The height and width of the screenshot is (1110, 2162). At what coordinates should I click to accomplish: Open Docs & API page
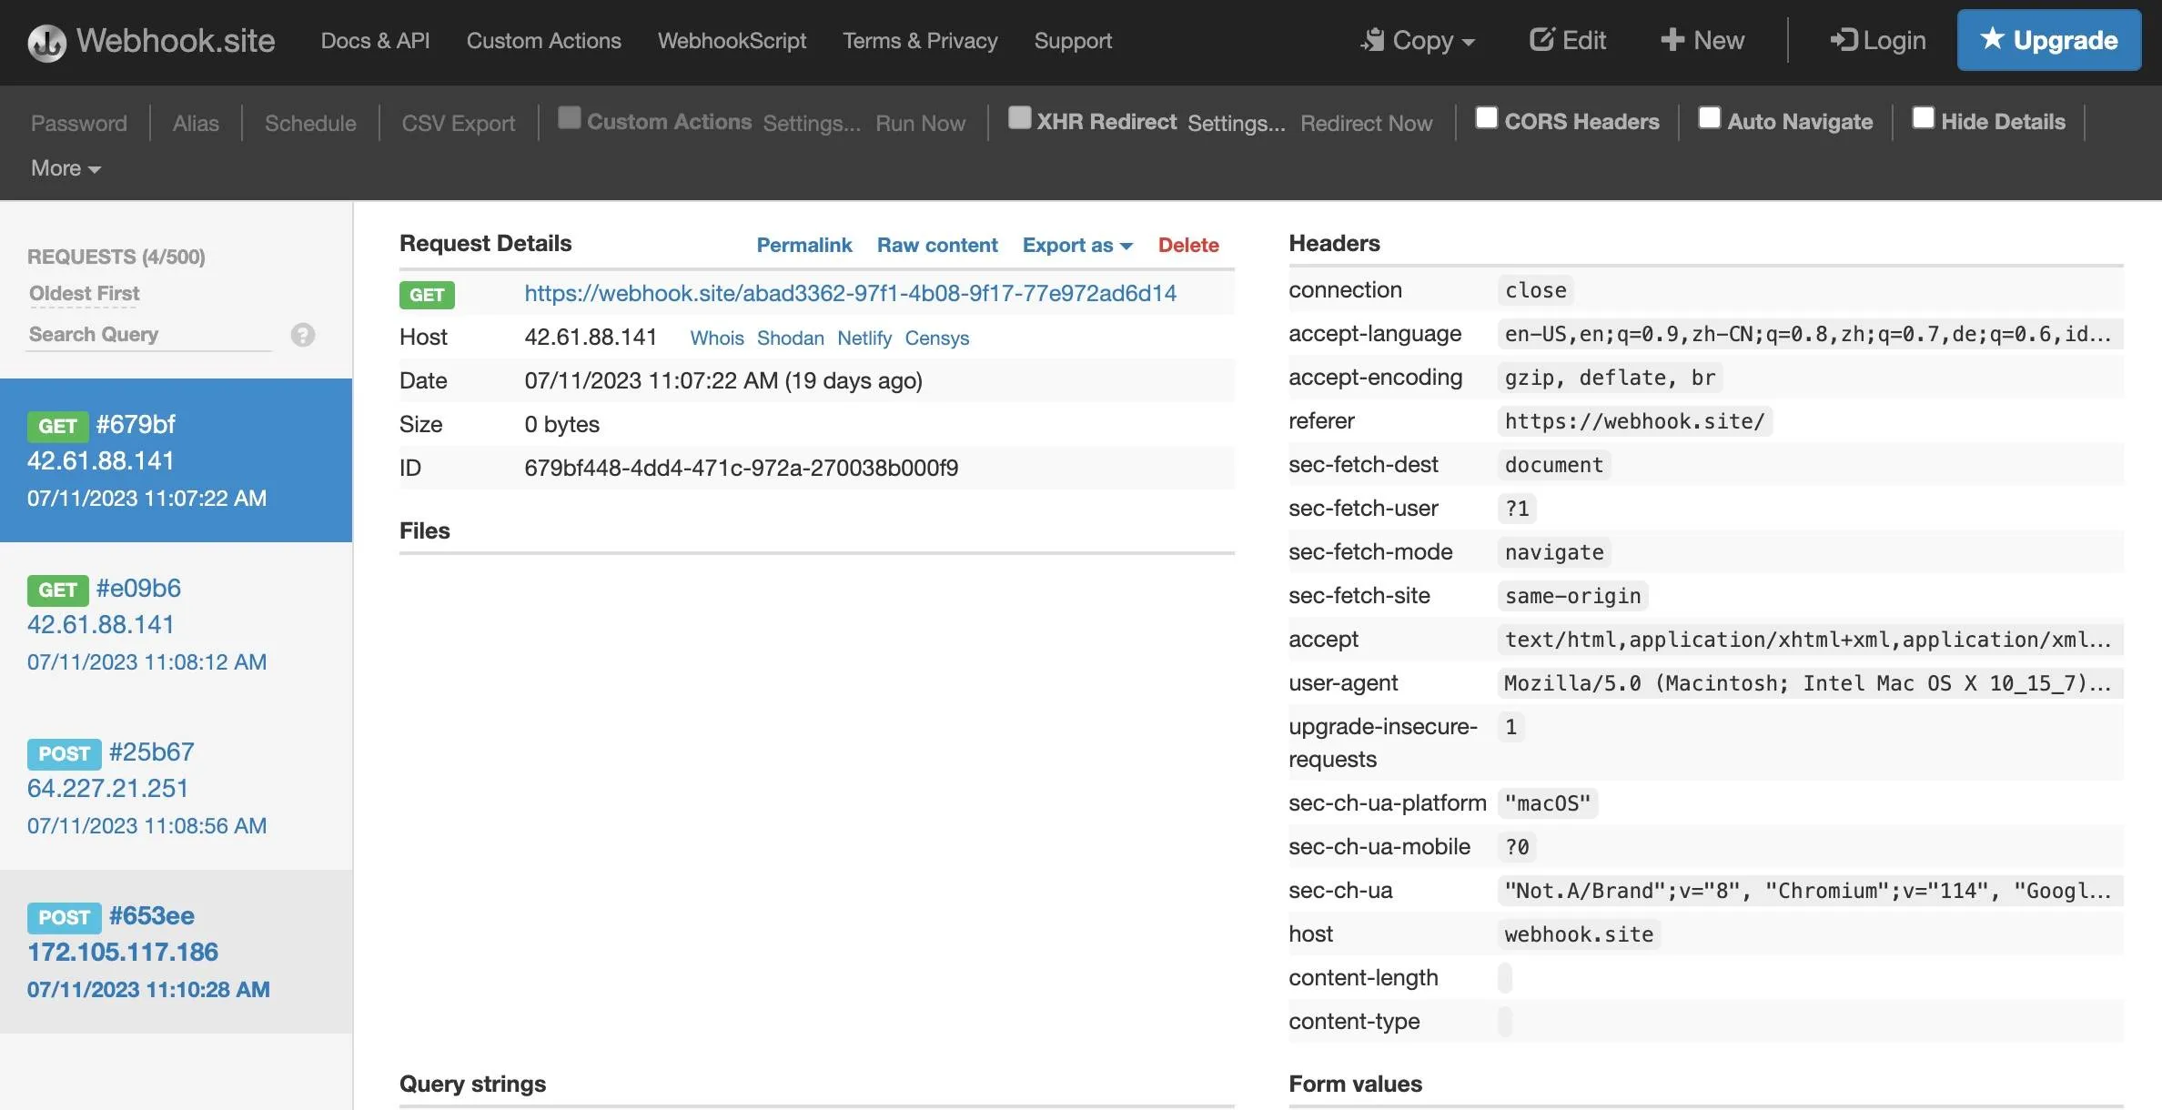tap(375, 41)
